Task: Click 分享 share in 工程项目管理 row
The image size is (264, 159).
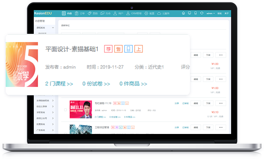Action: pyautogui.click(x=177, y=127)
